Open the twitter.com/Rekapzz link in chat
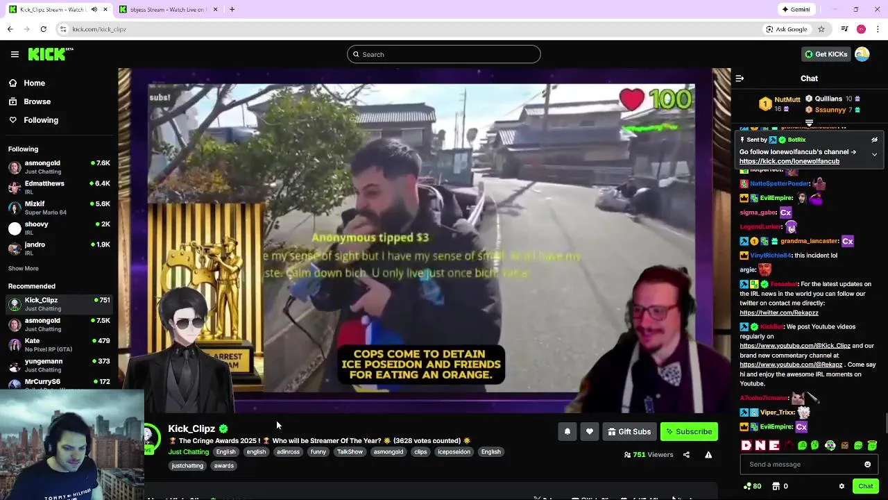888x500 pixels. coord(778,313)
